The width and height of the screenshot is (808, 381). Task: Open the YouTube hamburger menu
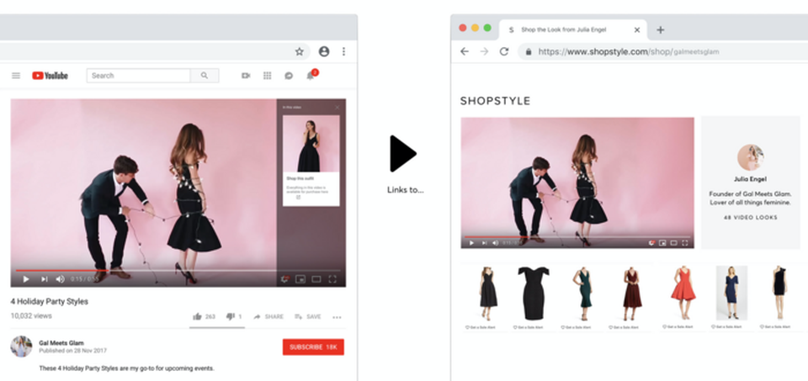pos(16,76)
